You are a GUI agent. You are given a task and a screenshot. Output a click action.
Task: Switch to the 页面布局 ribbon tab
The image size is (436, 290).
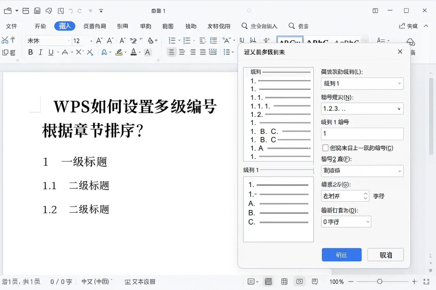[x=94, y=26]
